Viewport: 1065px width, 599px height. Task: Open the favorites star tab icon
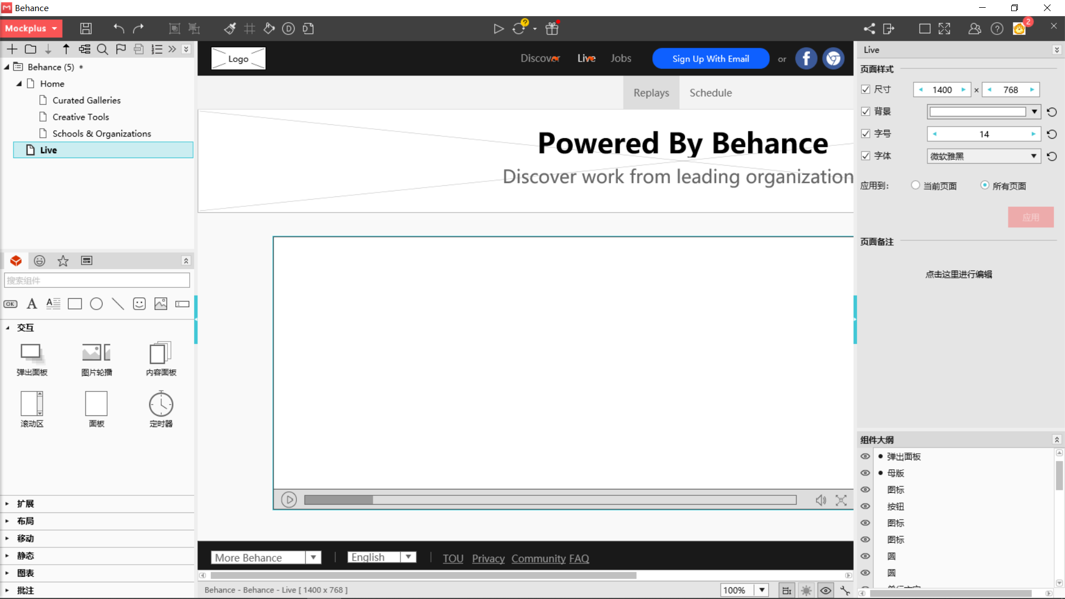pos(63,261)
